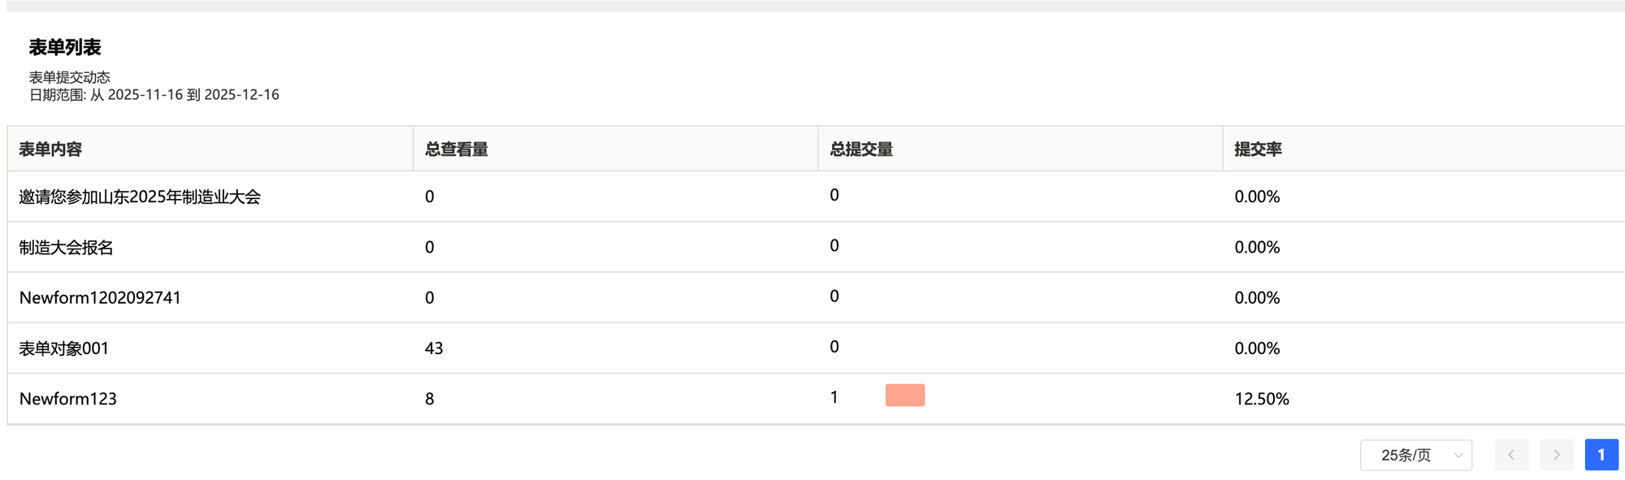Click the previous page arrow
Screen dimensions: 1625x480
click(x=1511, y=455)
